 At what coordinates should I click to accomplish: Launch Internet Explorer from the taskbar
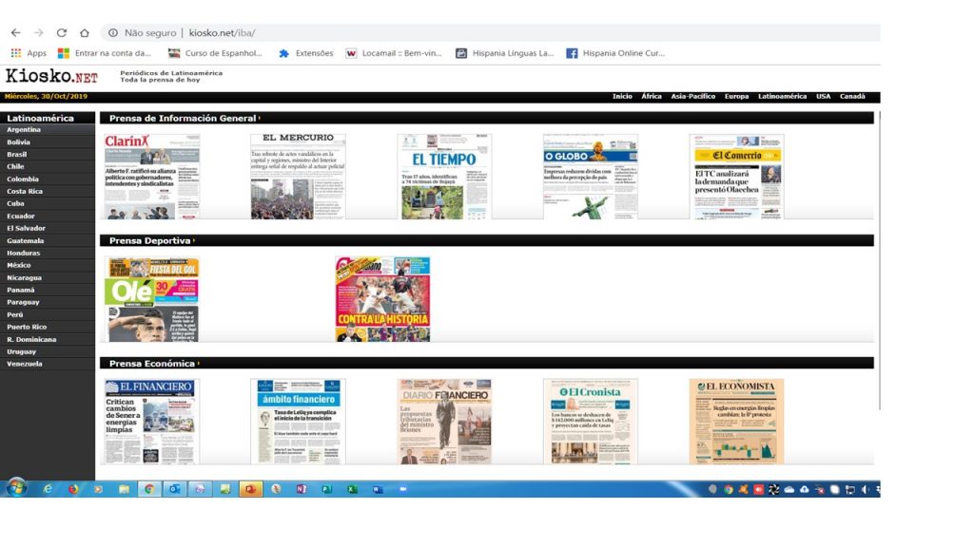(x=48, y=489)
